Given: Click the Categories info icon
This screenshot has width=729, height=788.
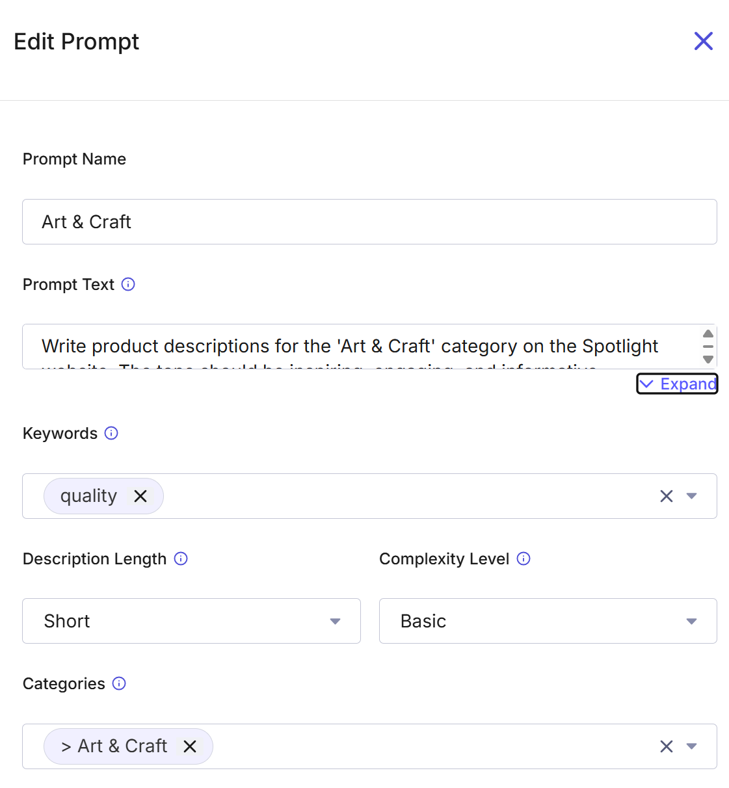Looking at the screenshot, I should tap(119, 683).
